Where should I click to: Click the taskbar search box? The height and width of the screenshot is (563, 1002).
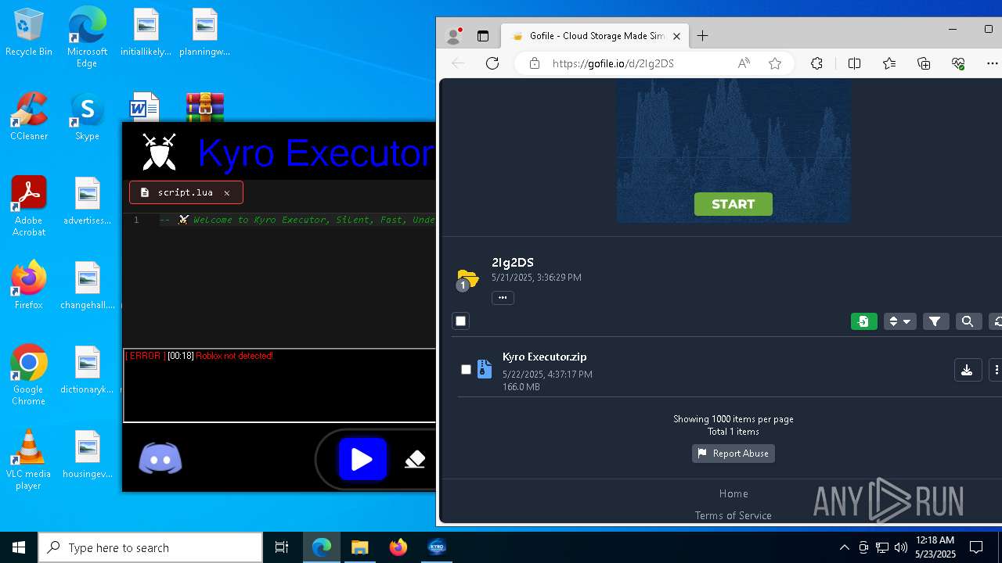coord(150,547)
